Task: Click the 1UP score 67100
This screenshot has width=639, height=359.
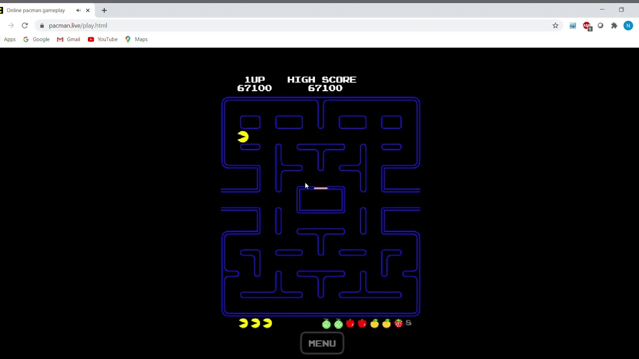Action: [x=255, y=88]
